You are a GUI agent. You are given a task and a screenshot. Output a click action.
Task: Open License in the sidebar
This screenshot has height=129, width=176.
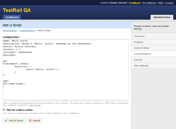click(154, 60)
